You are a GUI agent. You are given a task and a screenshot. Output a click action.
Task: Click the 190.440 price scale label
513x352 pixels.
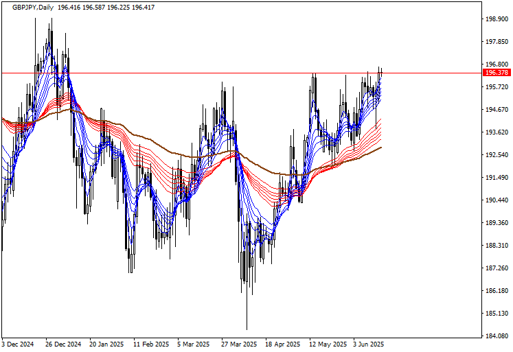(x=497, y=200)
